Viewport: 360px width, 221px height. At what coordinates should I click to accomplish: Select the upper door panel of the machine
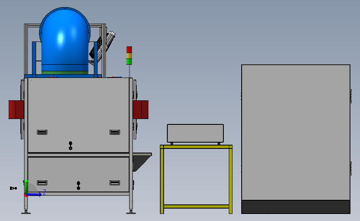78,115
